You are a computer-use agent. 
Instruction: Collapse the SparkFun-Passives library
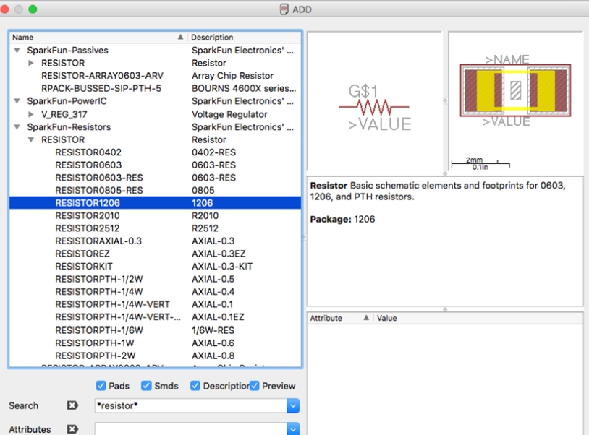tap(17, 50)
